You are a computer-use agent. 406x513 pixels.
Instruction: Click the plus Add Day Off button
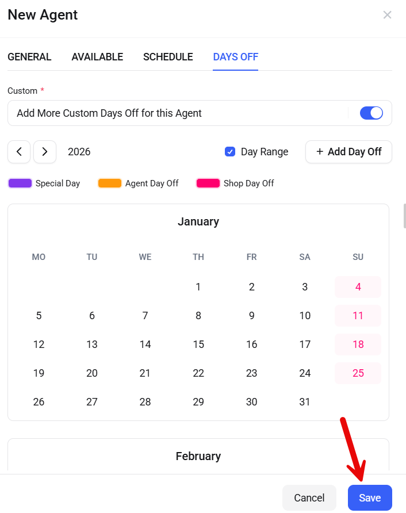[x=348, y=152]
